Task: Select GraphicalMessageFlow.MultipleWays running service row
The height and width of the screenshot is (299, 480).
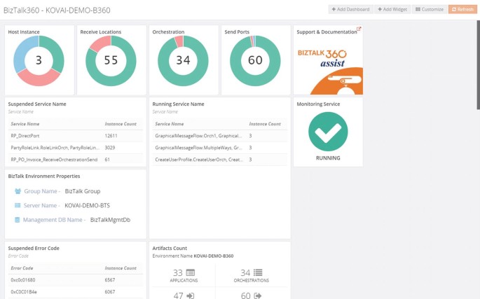Action: (x=220, y=148)
